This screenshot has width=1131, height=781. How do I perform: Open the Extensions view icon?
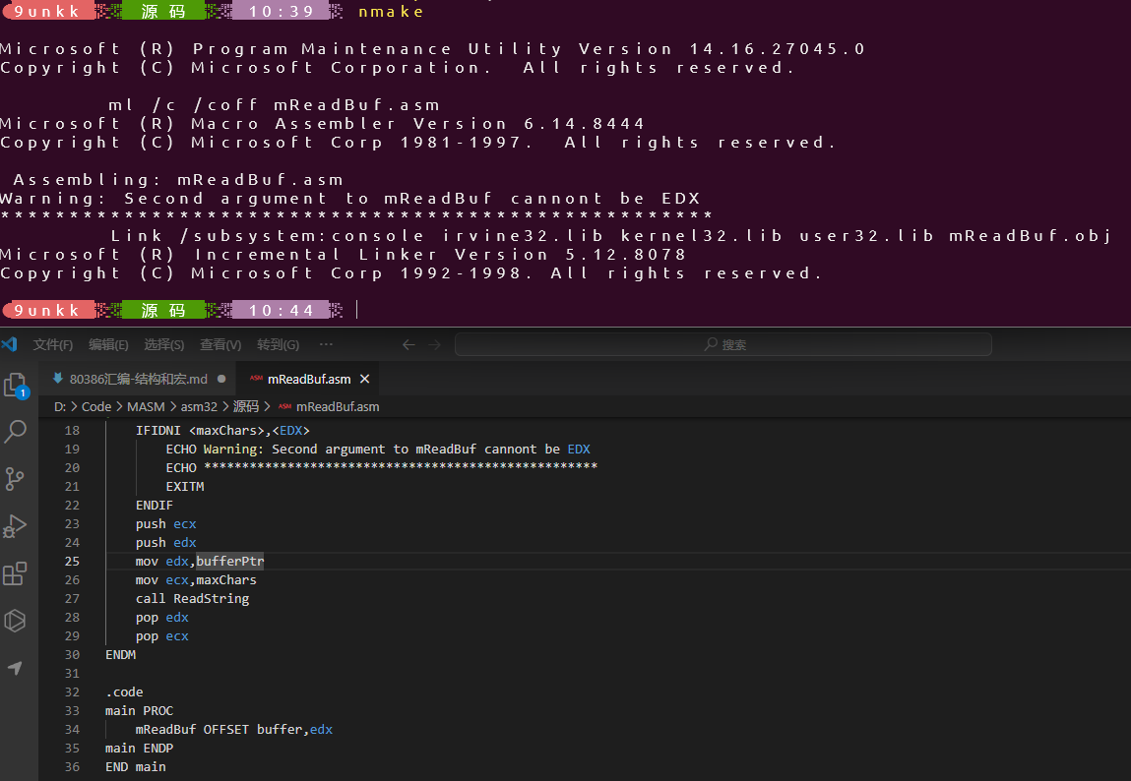[x=15, y=573]
